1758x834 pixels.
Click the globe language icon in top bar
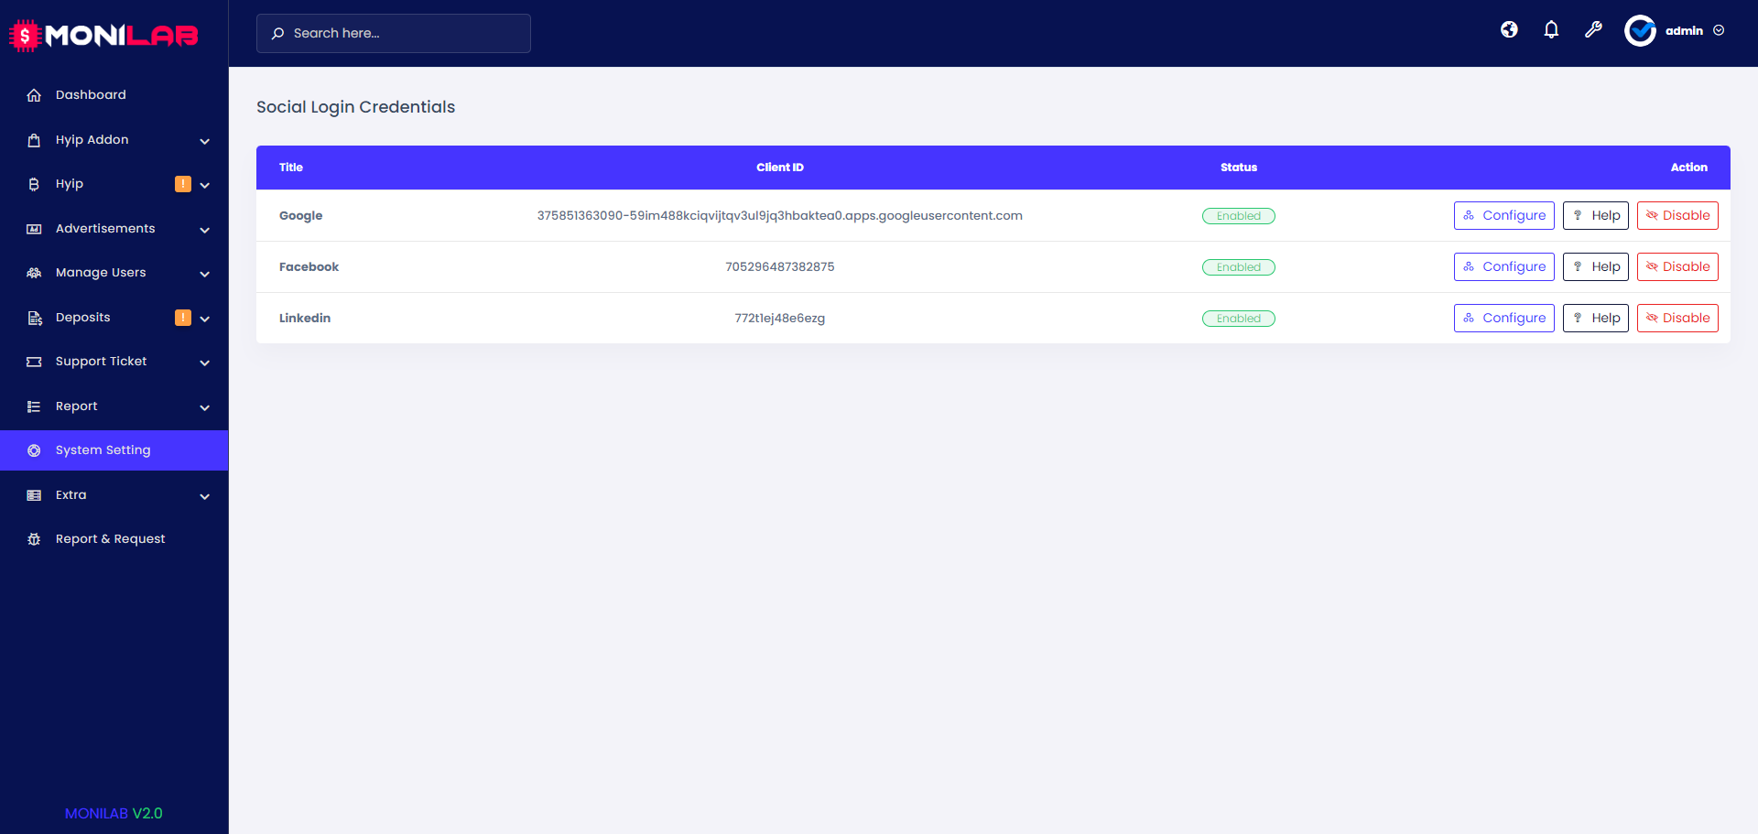point(1509,29)
